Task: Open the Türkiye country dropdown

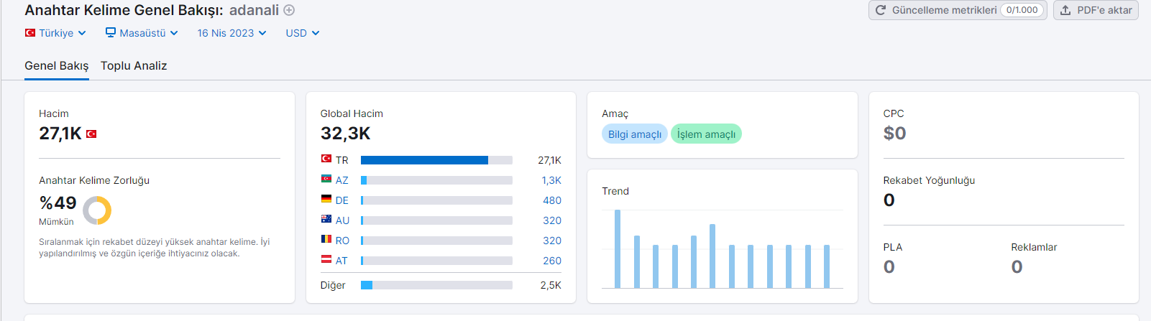Action: coord(55,33)
